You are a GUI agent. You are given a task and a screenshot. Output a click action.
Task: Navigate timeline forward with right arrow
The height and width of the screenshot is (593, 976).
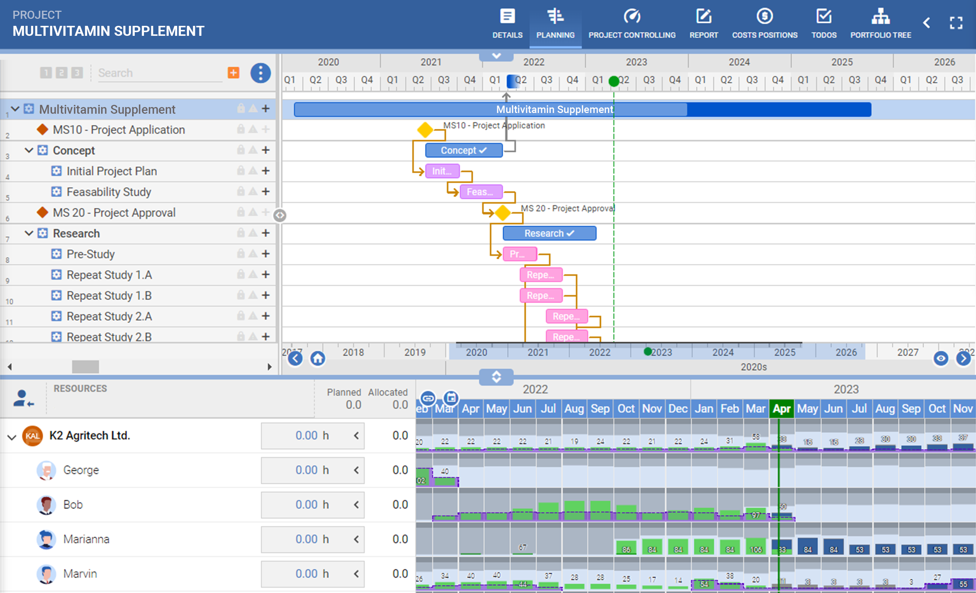963,359
